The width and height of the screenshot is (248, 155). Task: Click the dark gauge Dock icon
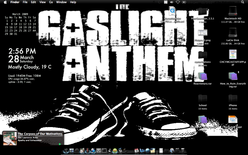(77, 151)
